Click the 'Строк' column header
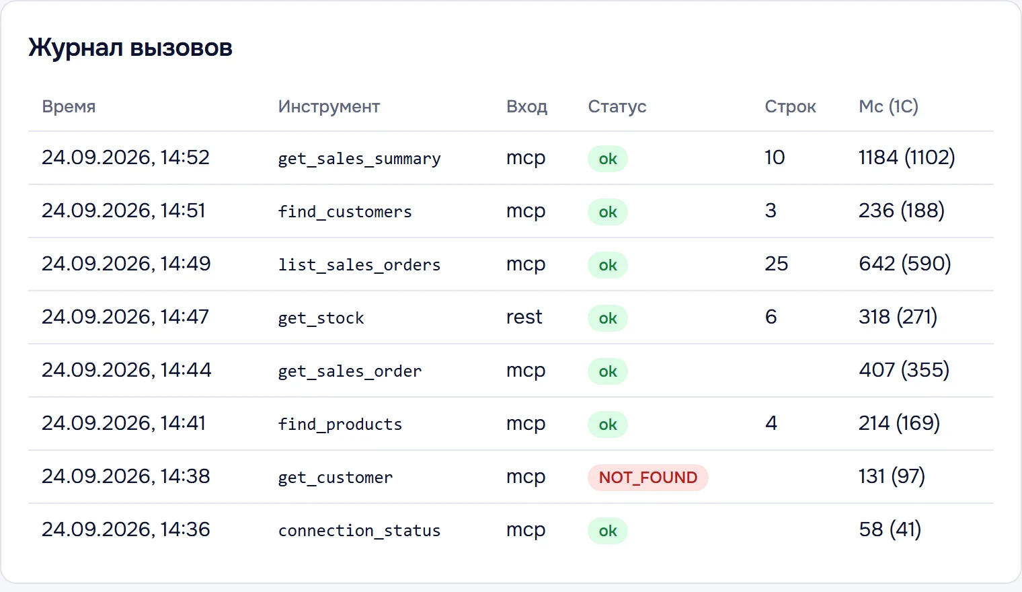This screenshot has width=1022, height=592. (x=790, y=106)
